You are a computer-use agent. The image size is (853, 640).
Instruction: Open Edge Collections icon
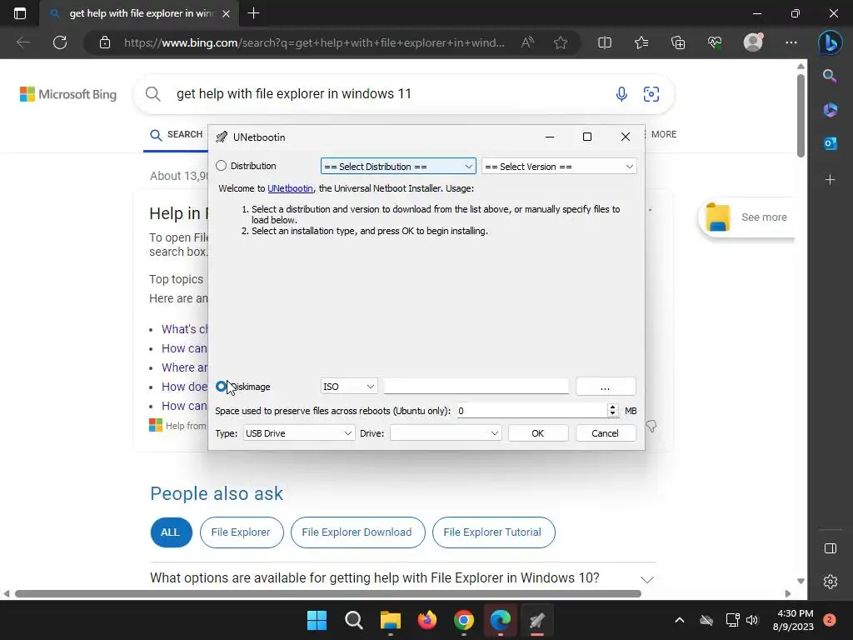pos(678,42)
